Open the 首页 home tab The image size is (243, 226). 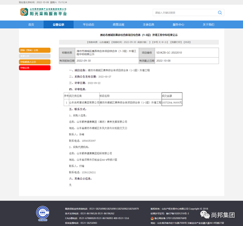tap(31, 25)
